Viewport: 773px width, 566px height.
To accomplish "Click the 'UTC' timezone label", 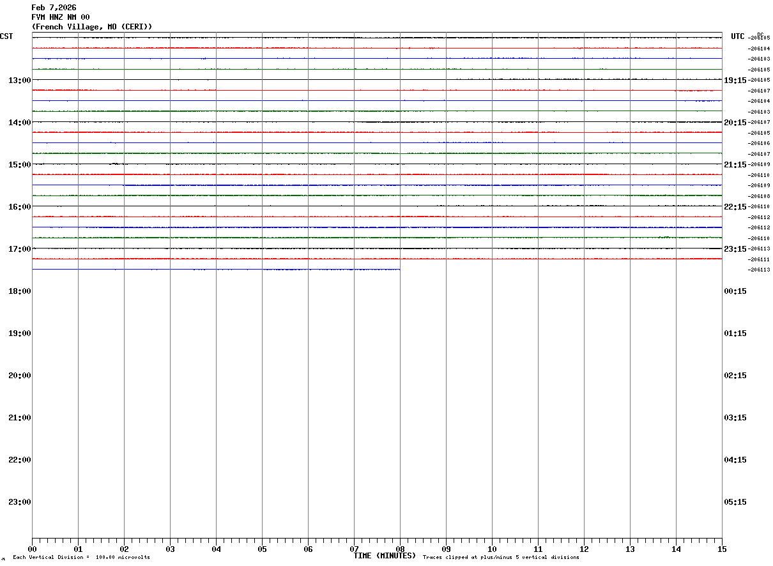I will tap(738, 36).
